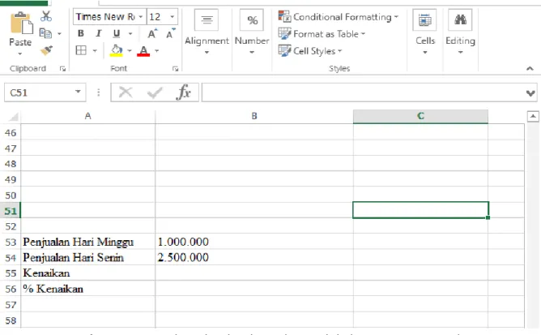541x335 pixels.
Task: Select column A header
Action: (x=88, y=116)
